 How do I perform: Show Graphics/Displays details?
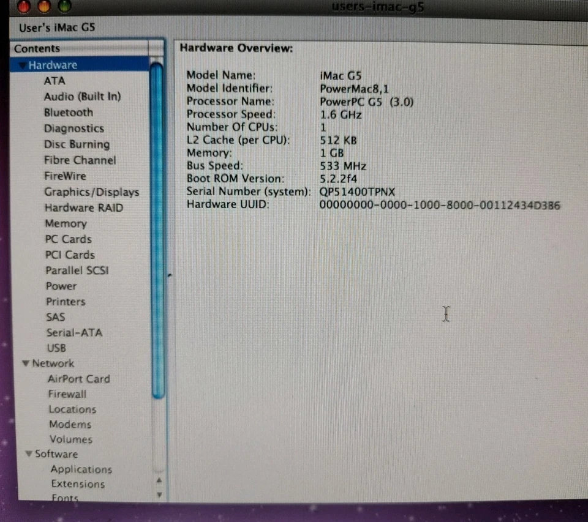[x=92, y=192]
